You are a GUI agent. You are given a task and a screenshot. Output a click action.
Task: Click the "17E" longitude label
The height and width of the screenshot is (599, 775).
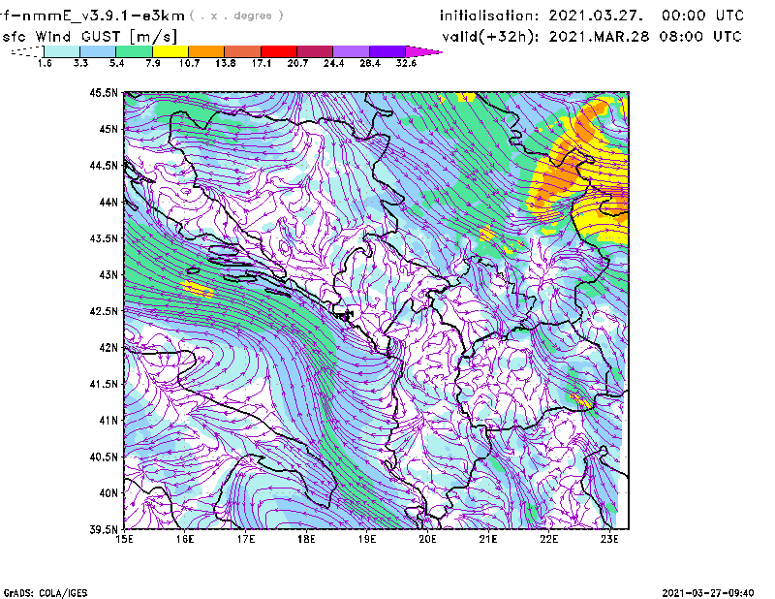coord(246,539)
